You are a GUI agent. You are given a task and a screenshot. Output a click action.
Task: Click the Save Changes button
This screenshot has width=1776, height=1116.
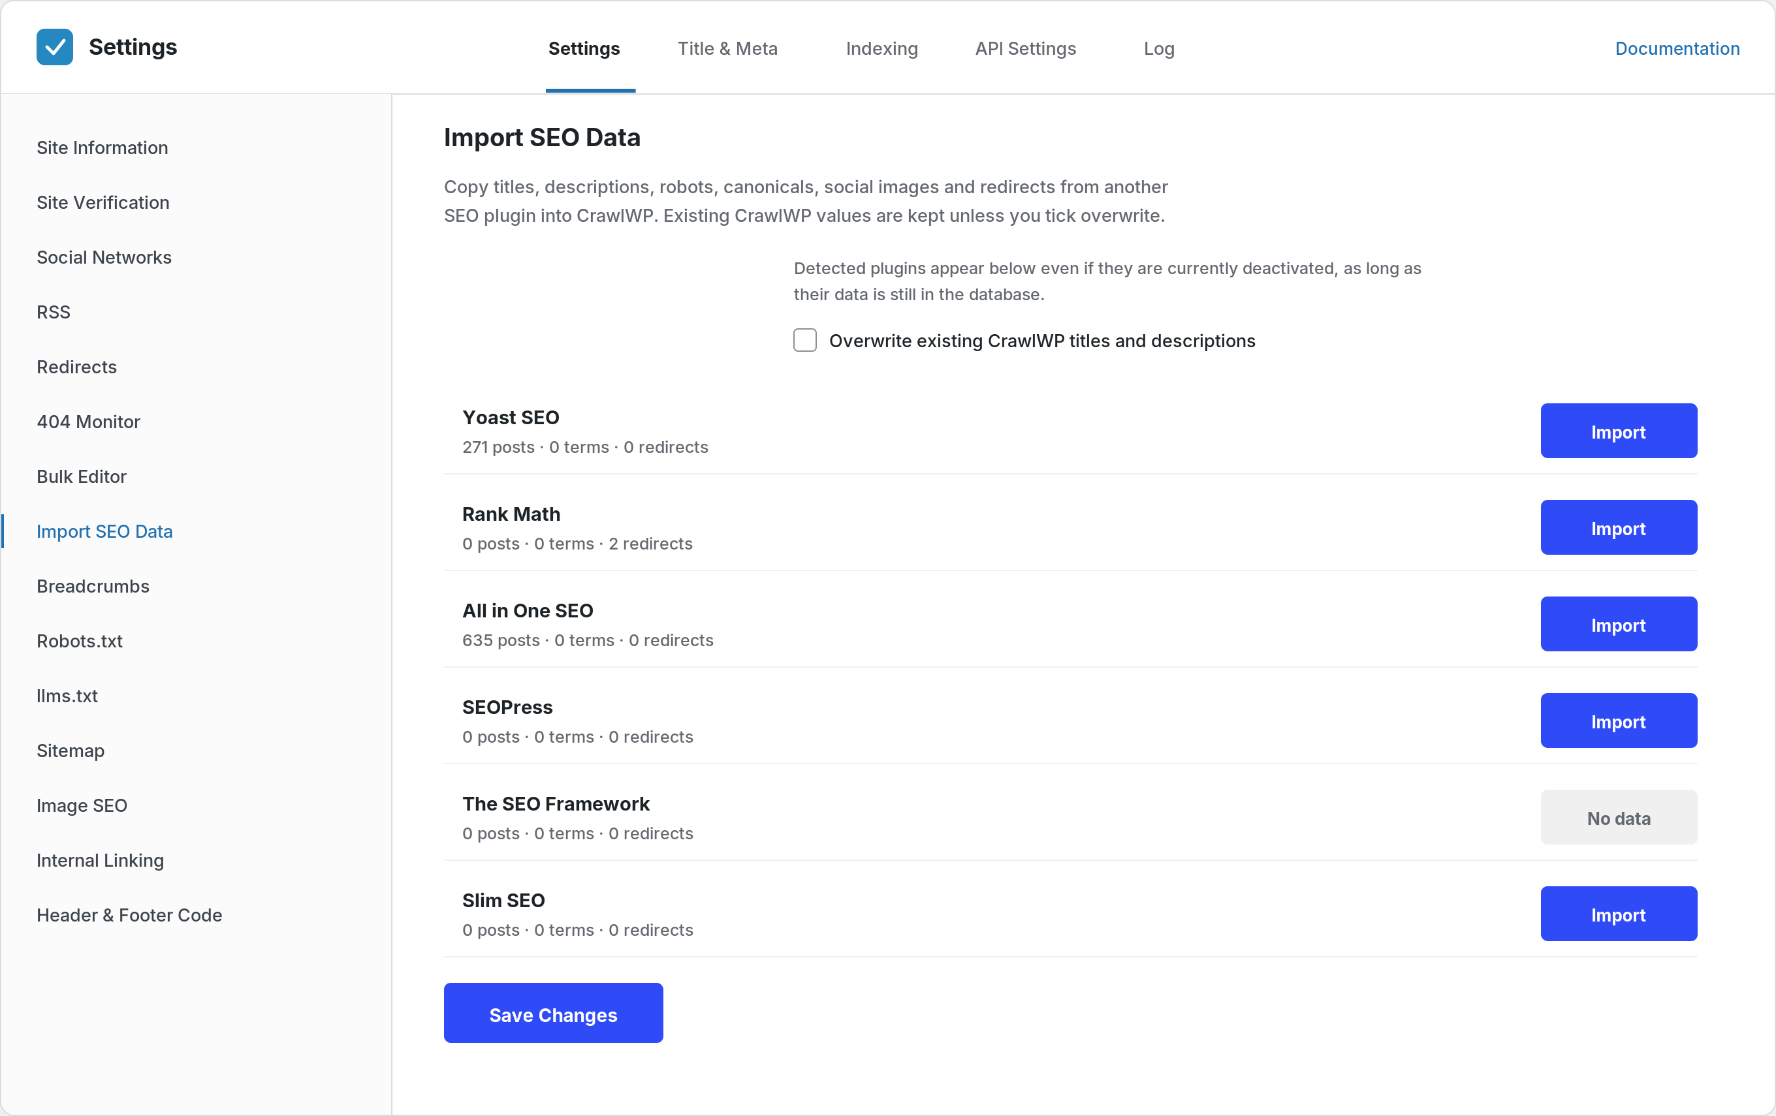pos(553,1014)
